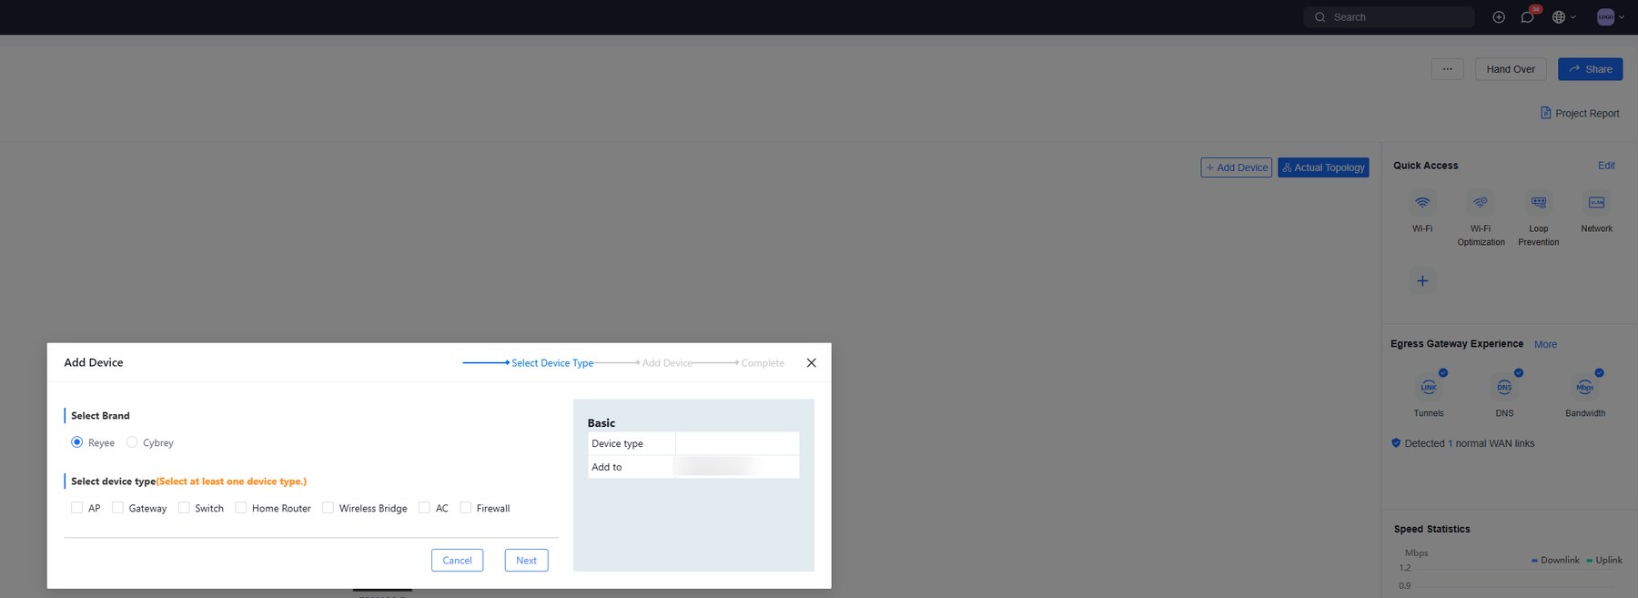Click the Speed Statistics heading
Viewport: 1638px width, 598px height.
click(x=1431, y=529)
